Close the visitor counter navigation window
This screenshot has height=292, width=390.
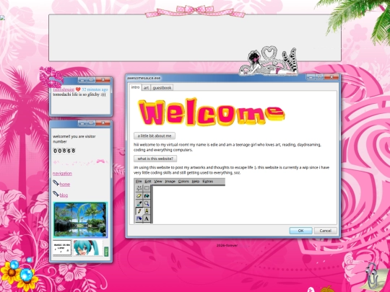click(x=103, y=123)
